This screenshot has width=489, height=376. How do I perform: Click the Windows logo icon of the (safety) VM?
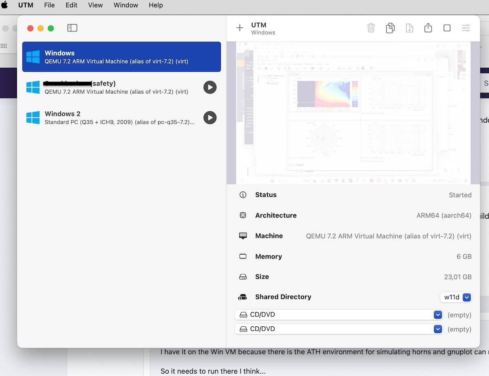tap(33, 87)
